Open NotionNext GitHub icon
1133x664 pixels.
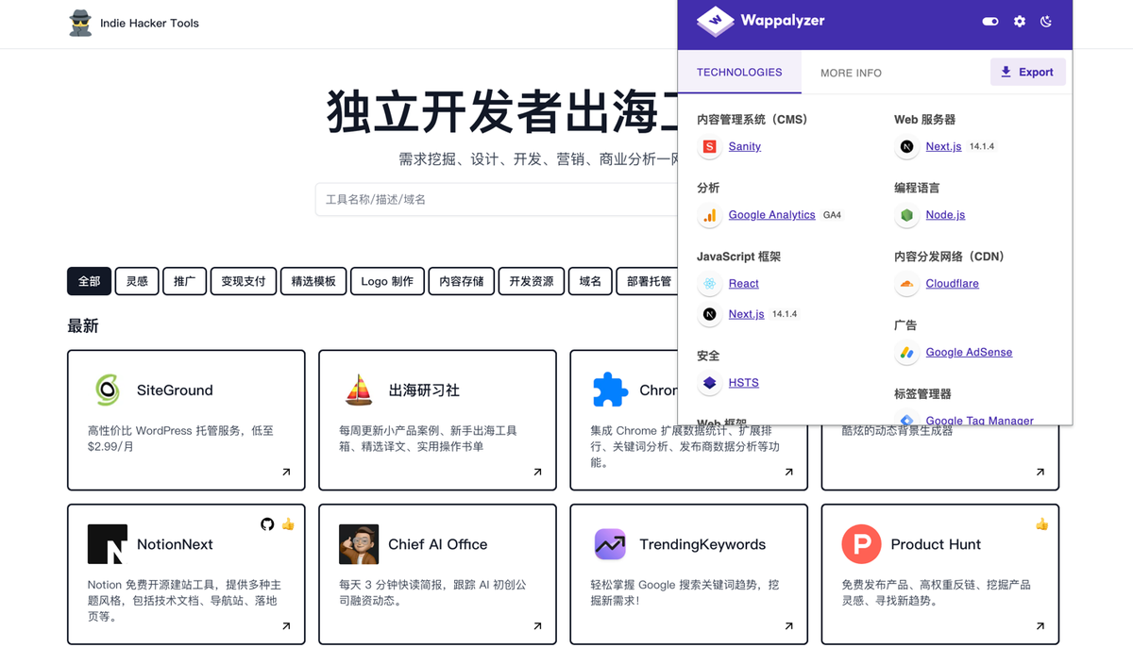pyautogui.click(x=267, y=523)
